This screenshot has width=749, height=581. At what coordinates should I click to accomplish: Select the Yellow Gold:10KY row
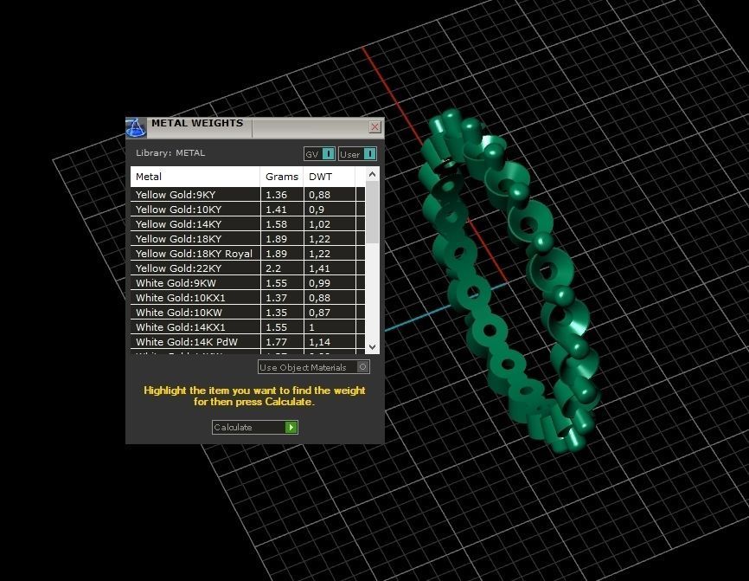pos(247,210)
